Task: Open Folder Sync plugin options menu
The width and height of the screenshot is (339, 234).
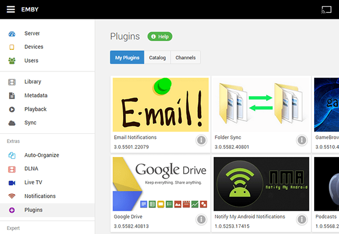Action: click(x=302, y=140)
